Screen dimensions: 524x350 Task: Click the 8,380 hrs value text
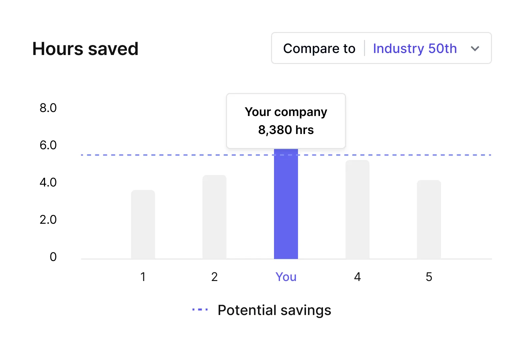pyautogui.click(x=286, y=130)
